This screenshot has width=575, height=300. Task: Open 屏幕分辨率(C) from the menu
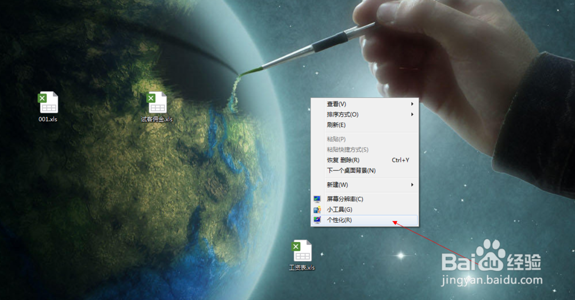[365, 199]
